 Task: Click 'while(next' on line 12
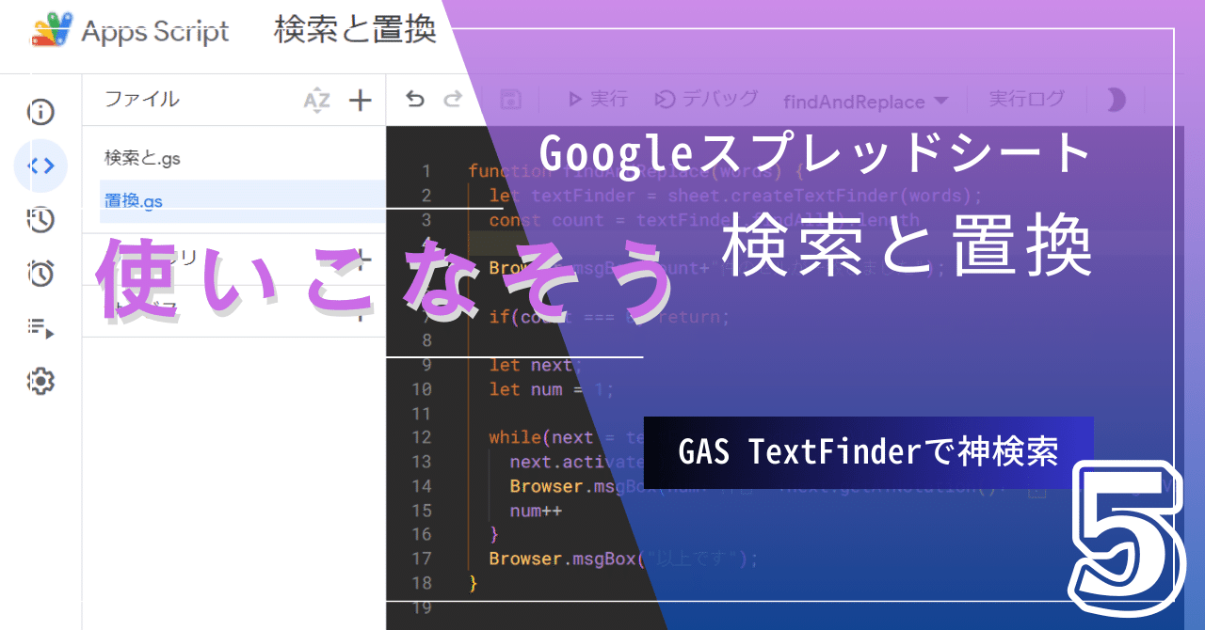tap(541, 437)
